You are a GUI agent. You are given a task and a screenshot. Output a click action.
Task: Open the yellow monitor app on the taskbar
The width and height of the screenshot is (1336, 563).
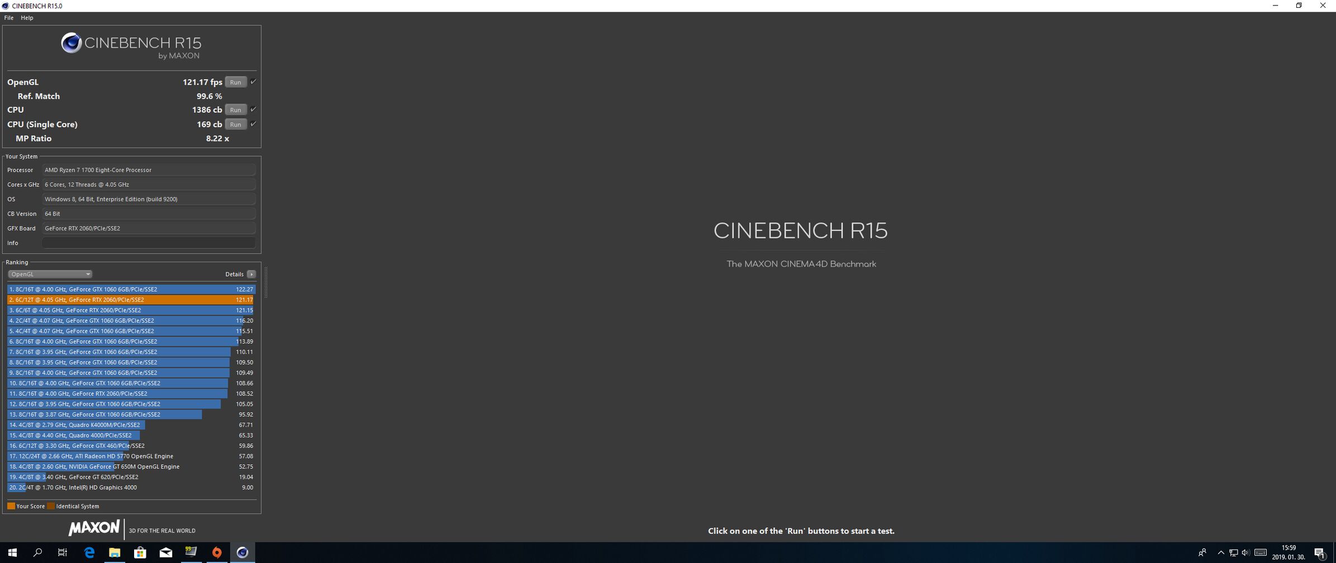tap(191, 552)
